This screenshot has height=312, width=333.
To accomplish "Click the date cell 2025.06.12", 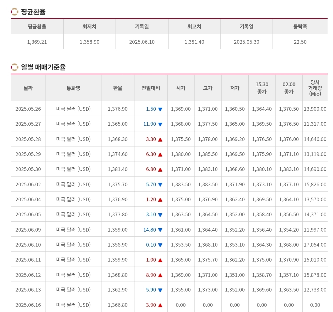I will coord(28,275).
